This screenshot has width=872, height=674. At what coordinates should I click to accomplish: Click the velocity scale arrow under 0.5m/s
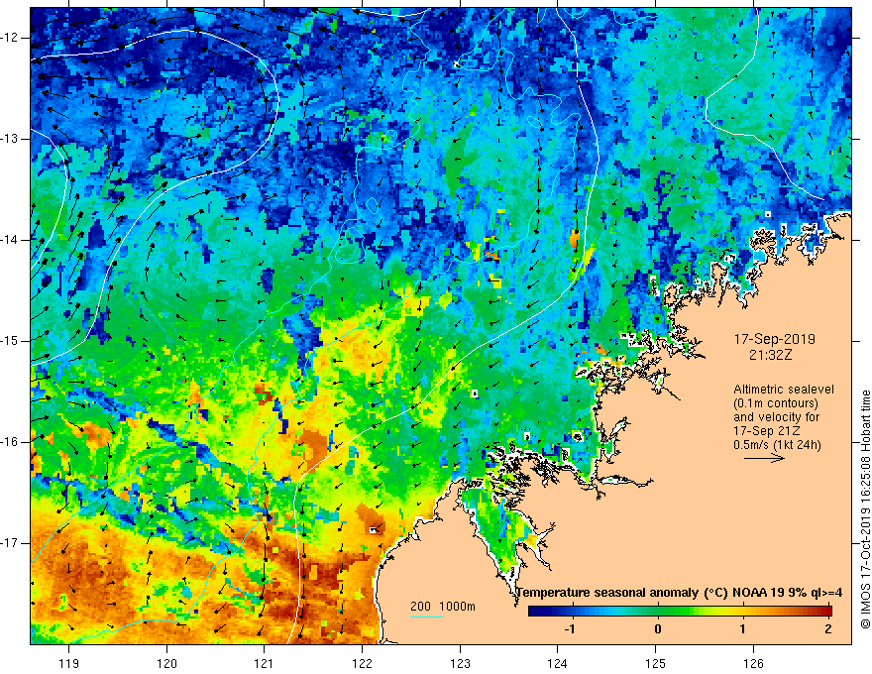pos(764,458)
